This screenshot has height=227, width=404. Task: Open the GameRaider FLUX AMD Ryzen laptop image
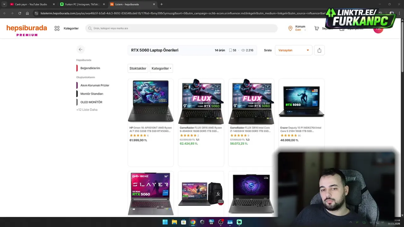pos(201,102)
